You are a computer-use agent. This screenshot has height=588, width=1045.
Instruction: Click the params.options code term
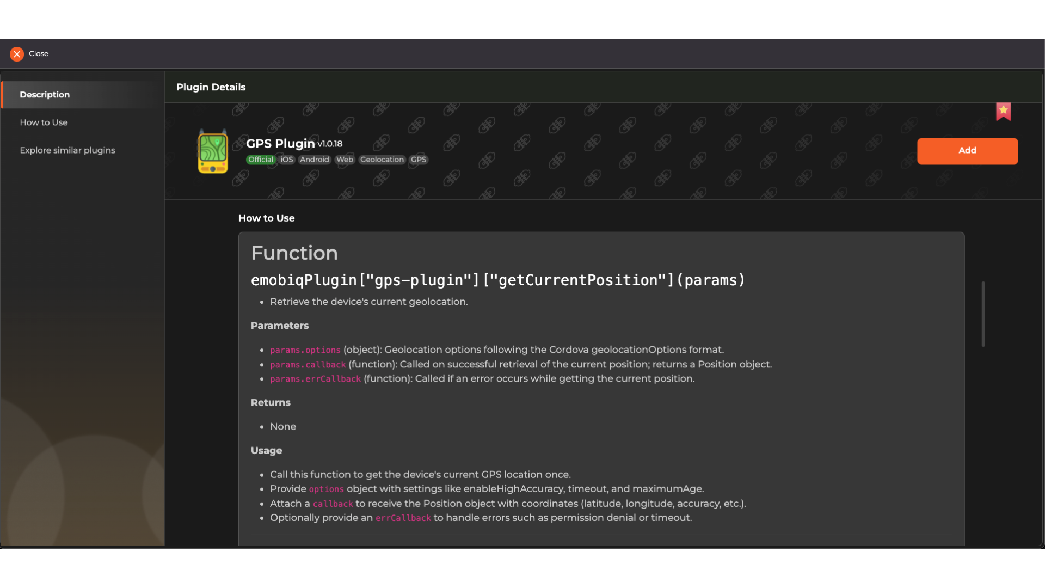(x=305, y=350)
